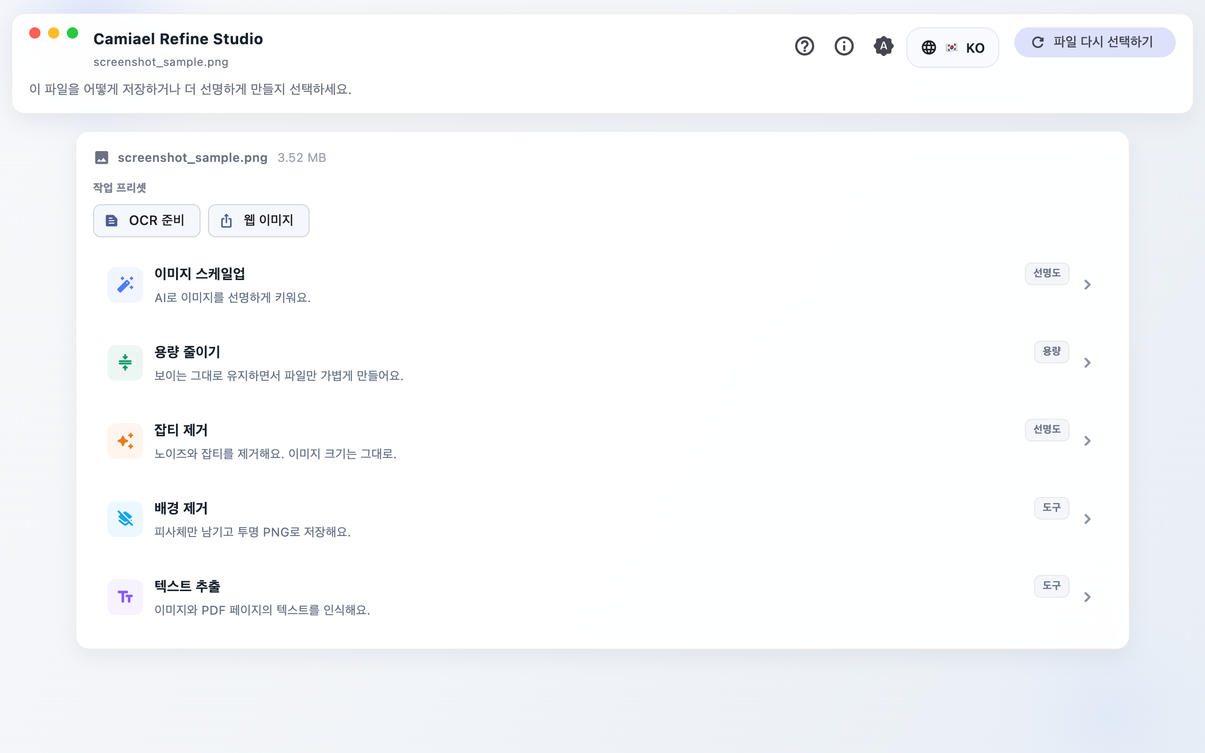Click the auto theme badge icon
Screen dimensions: 1205x753
tap(884, 46)
